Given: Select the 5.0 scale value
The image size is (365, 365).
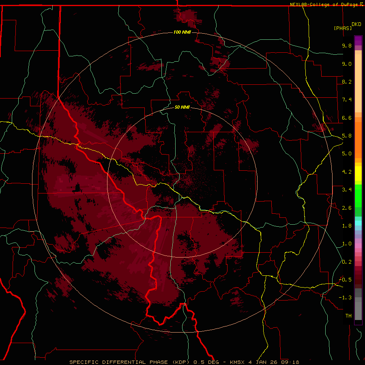Looking at the screenshot, I should point(347,154).
